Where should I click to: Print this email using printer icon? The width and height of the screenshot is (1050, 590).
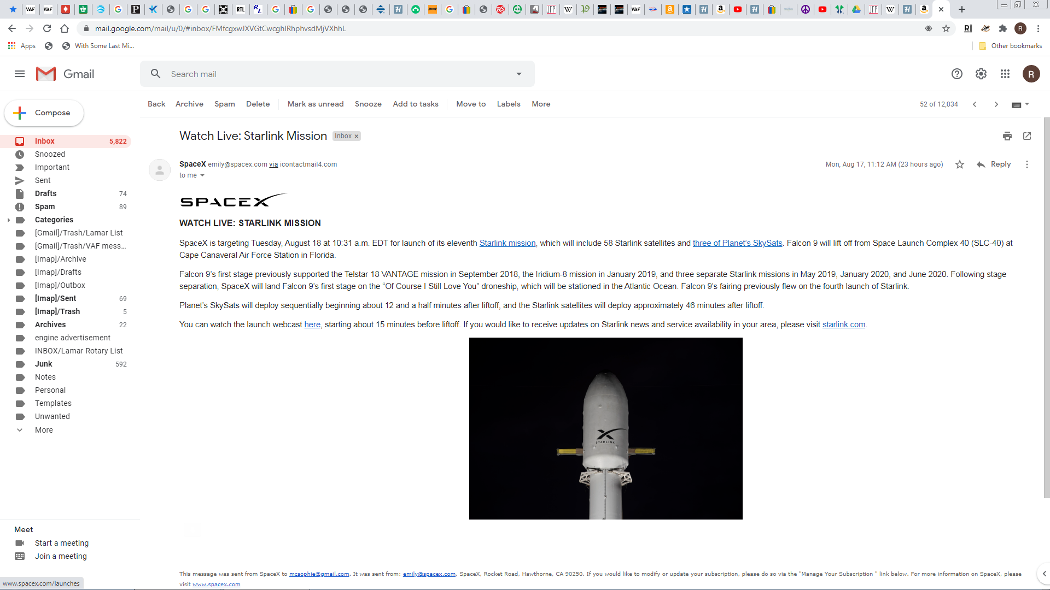click(x=1007, y=136)
